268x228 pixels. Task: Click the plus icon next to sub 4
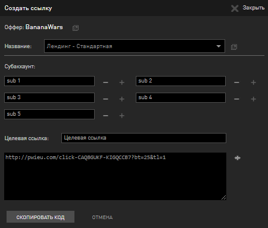click(x=253, y=99)
